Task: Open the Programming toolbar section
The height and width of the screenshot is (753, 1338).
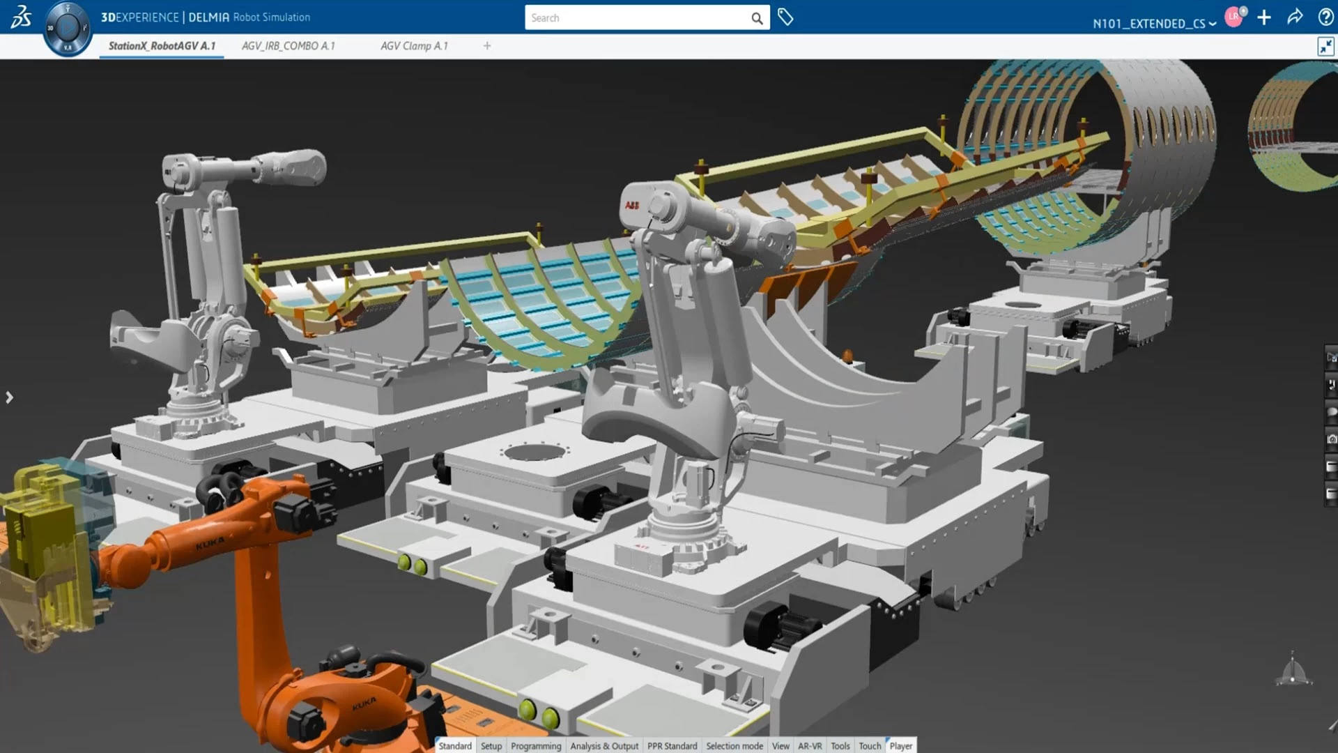Action: [x=535, y=746]
